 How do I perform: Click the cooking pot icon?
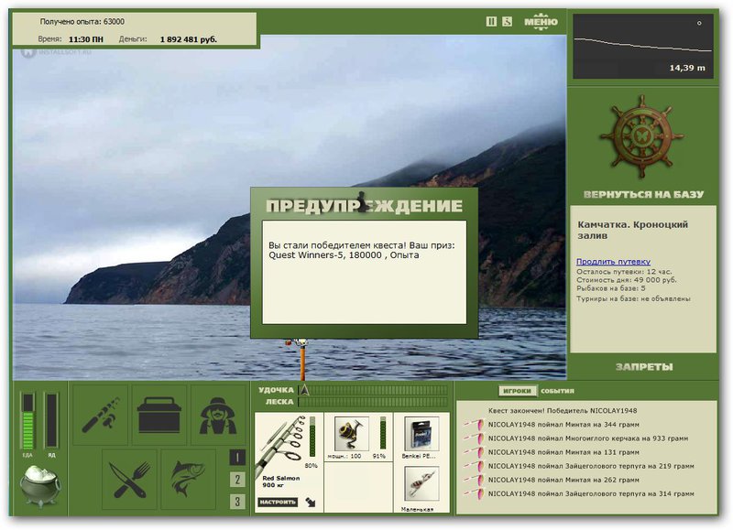pos(40,486)
